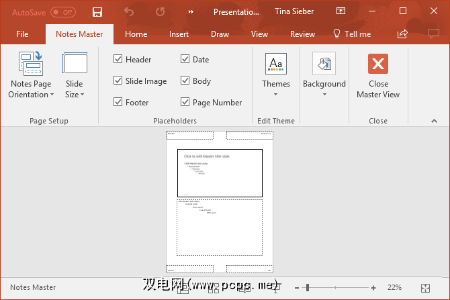Disable the Slide Image checkbox
The height and width of the screenshot is (300, 450).
tap(118, 81)
